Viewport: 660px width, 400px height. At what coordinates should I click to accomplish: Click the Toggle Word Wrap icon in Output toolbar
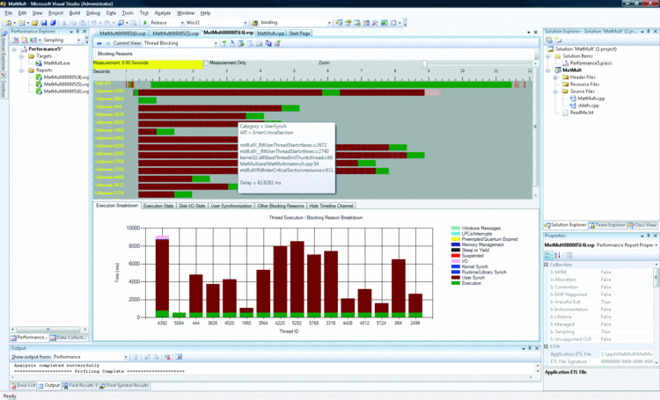point(179,357)
